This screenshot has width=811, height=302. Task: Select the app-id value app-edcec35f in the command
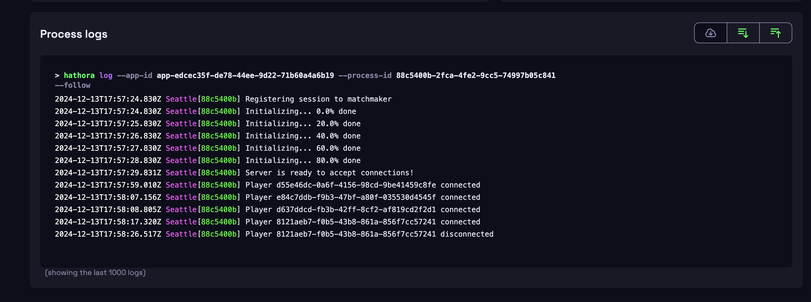[245, 75]
